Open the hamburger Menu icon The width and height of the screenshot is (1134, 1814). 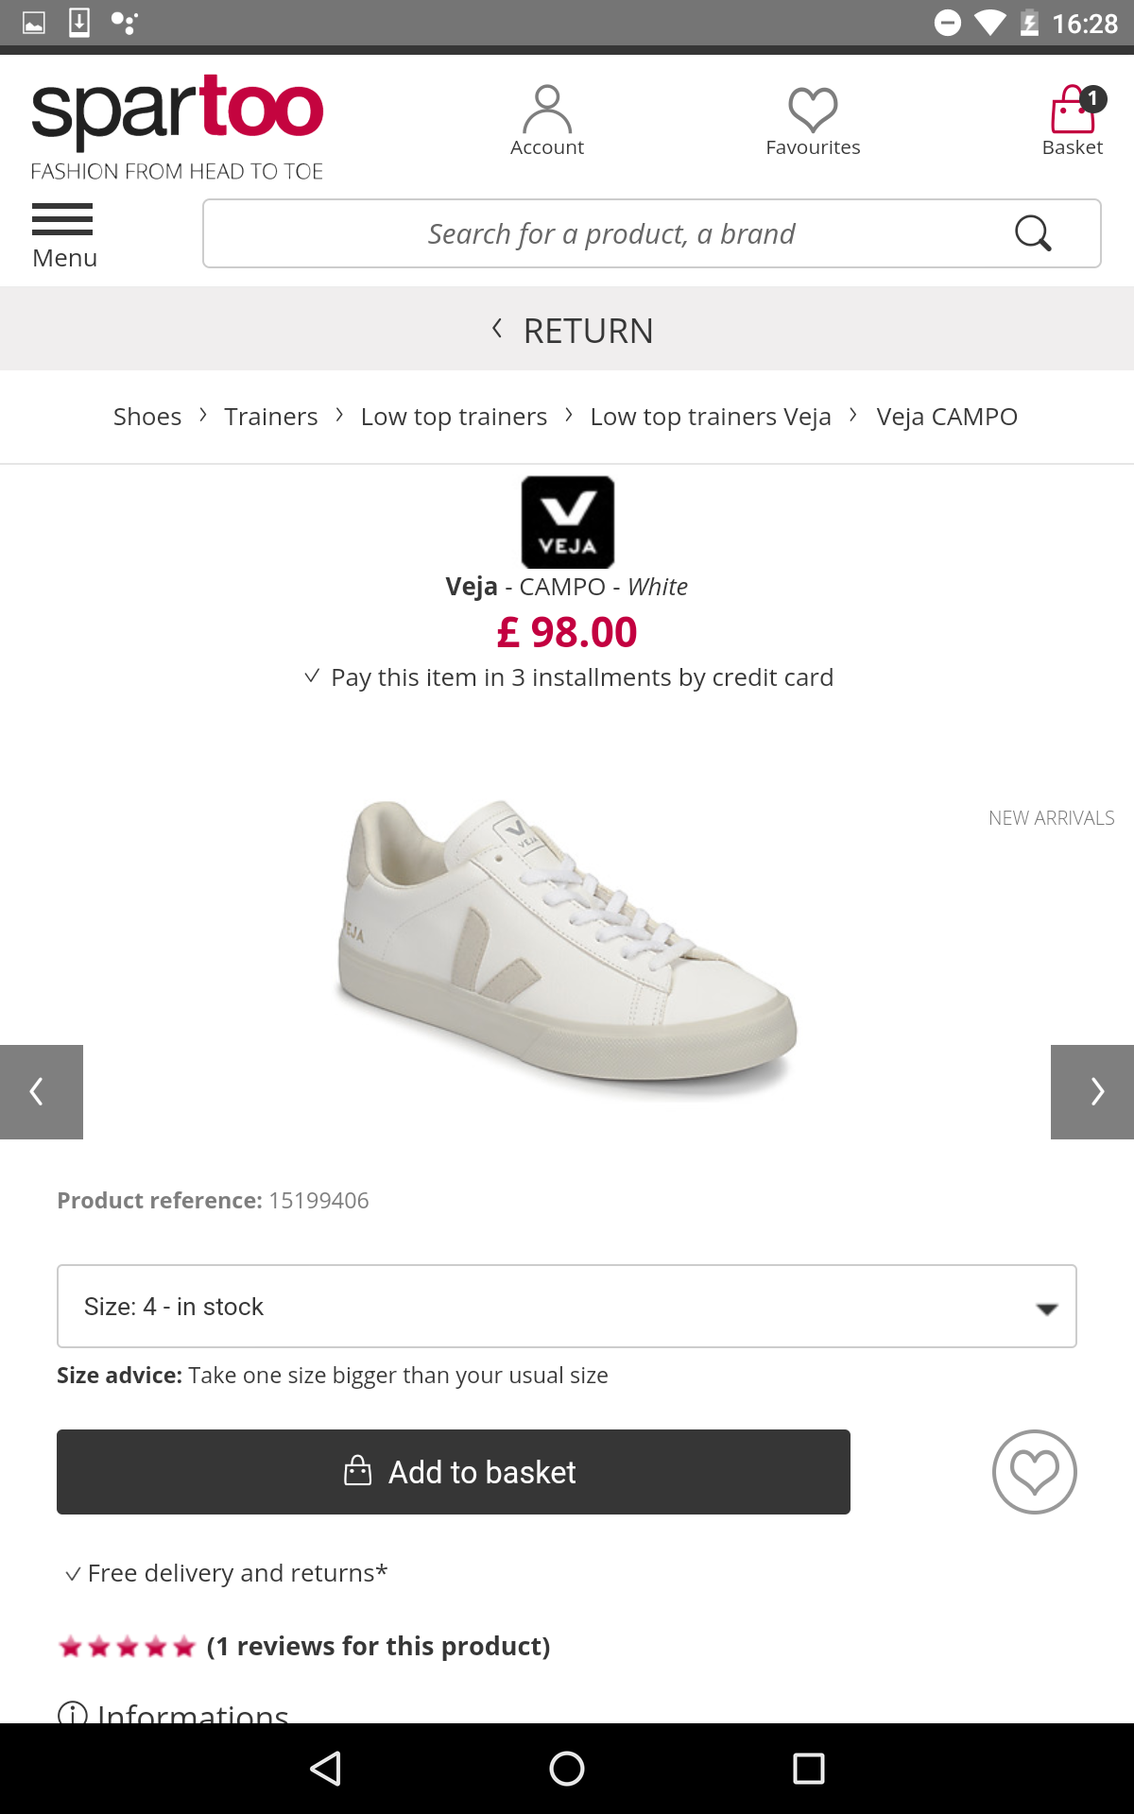tap(62, 219)
